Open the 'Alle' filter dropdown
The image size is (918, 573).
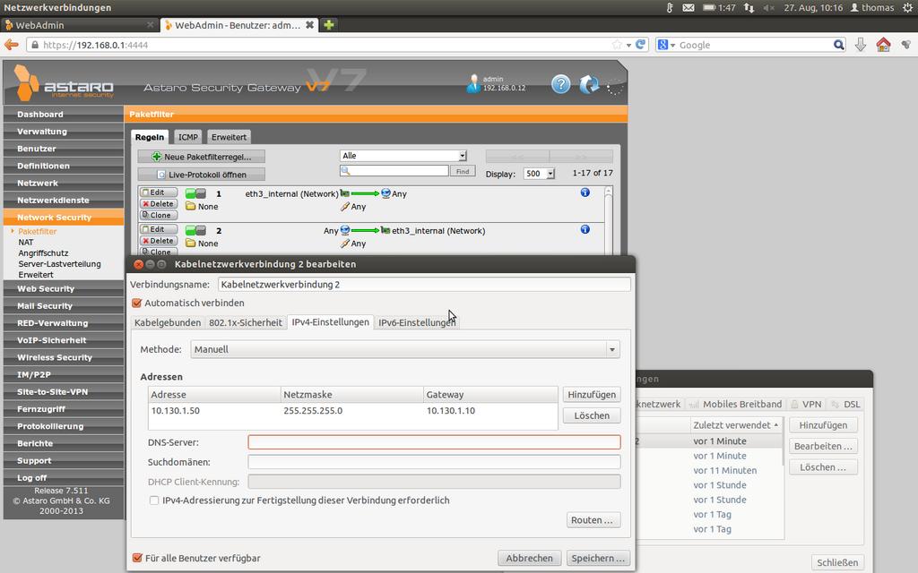(x=403, y=156)
